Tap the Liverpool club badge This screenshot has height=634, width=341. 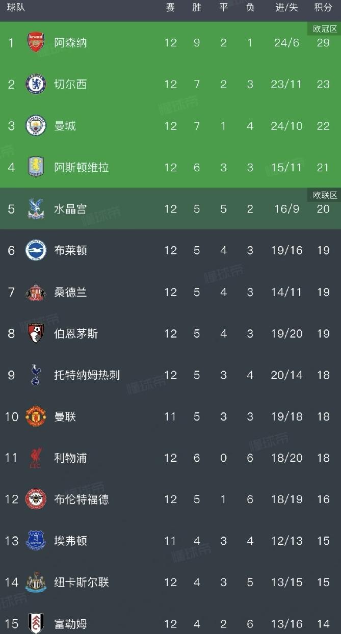pos(36,458)
